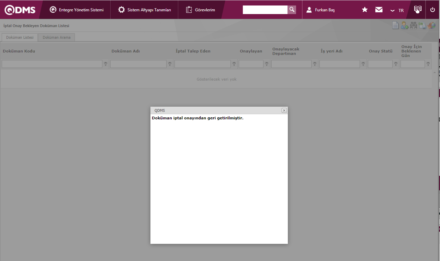Sort by Onay İçin Beklenen Gün header

411,51
